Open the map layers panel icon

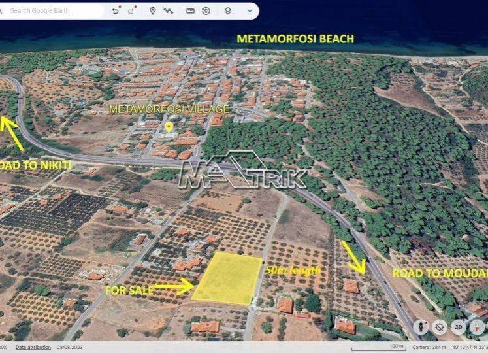tap(227, 11)
